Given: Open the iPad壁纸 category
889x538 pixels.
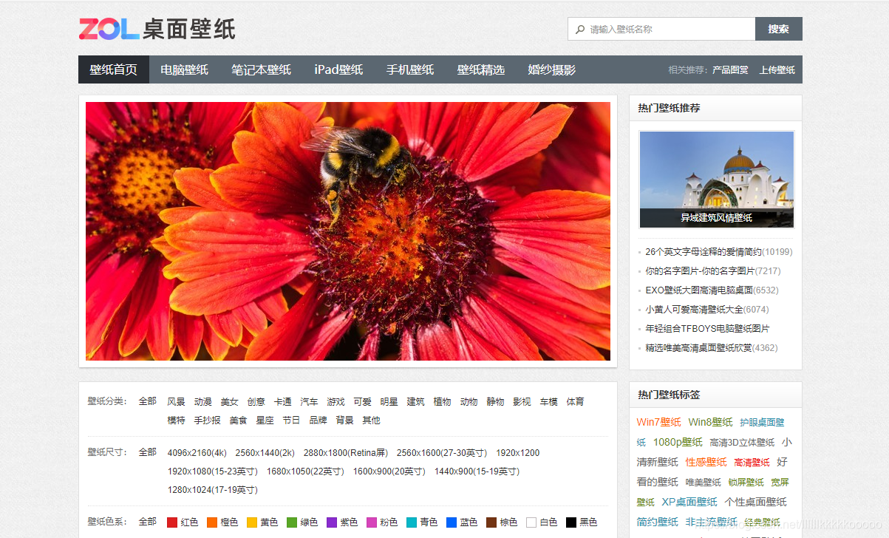Looking at the screenshot, I should click(338, 69).
